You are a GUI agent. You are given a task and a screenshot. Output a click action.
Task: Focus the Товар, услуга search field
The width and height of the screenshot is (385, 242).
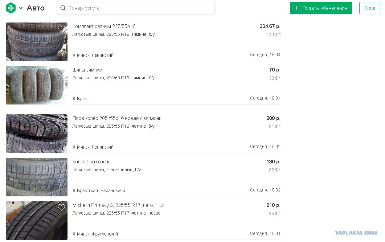tap(136, 8)
